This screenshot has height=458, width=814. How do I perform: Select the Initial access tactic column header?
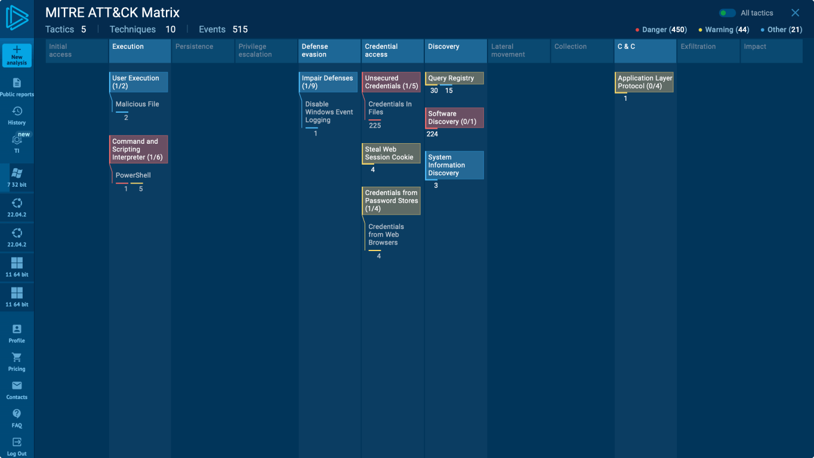click(x=77, y=51)
